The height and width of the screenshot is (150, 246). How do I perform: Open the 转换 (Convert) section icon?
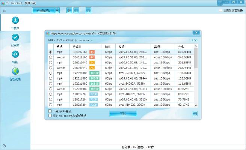[x=15, y=54]
